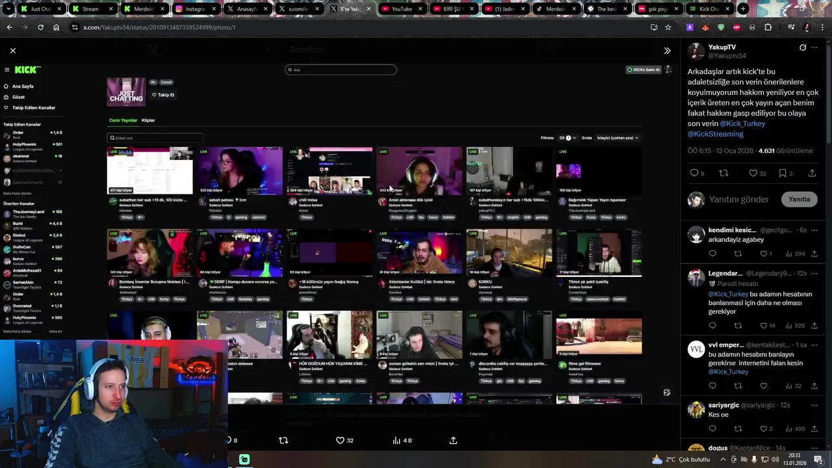Switch to the 'The best' browser tab
The height and width of the screenshot is (468, 832).
coord(606,9)
